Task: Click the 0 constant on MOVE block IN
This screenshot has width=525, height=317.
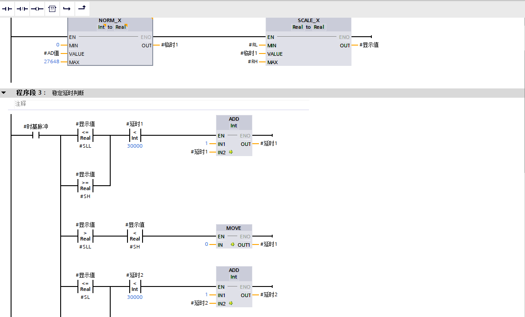Action: pos(206,244)
